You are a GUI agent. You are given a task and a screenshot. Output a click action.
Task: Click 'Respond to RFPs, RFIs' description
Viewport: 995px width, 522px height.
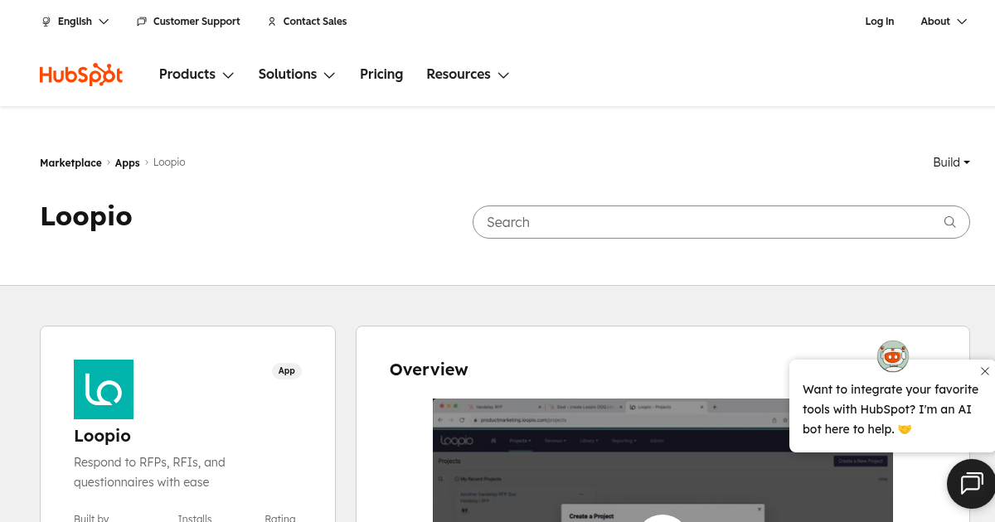[x=150, y=472]
